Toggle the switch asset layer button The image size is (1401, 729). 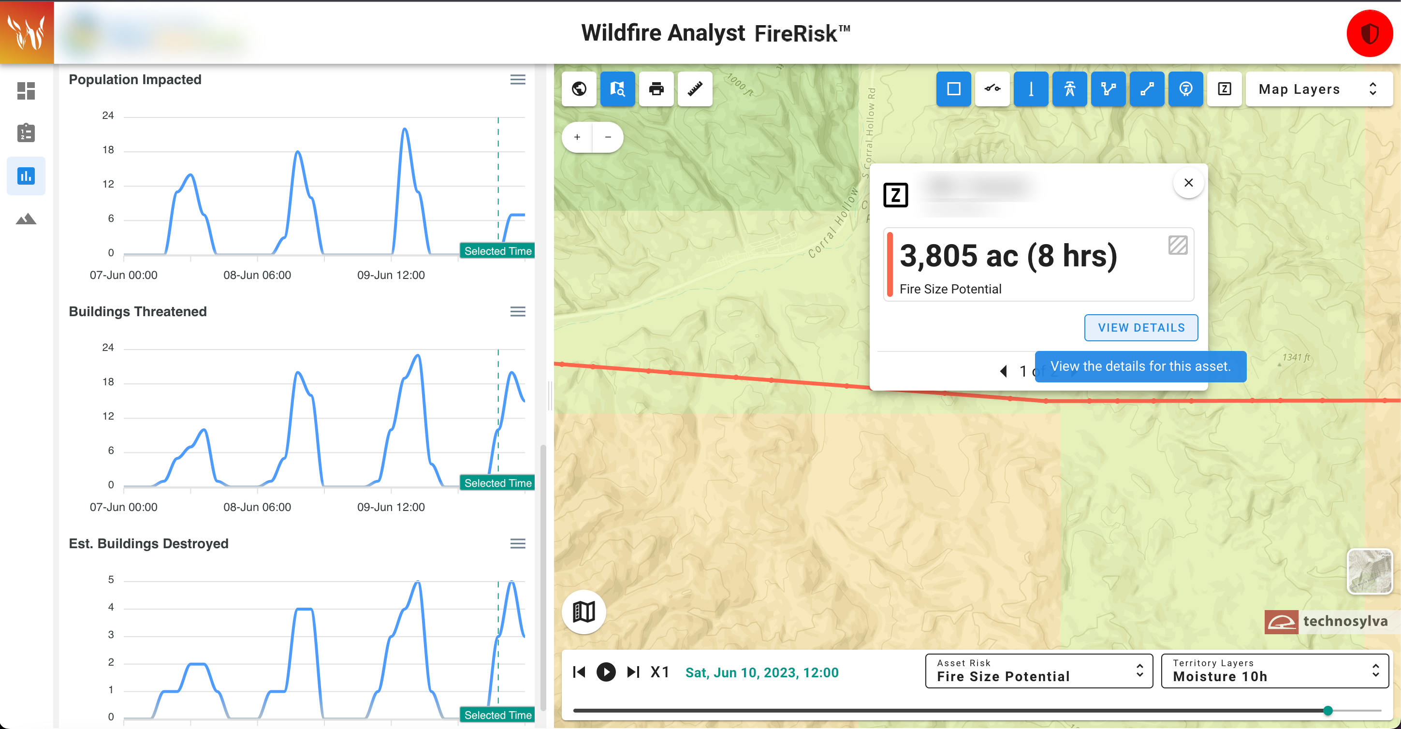tap(992, 88)
